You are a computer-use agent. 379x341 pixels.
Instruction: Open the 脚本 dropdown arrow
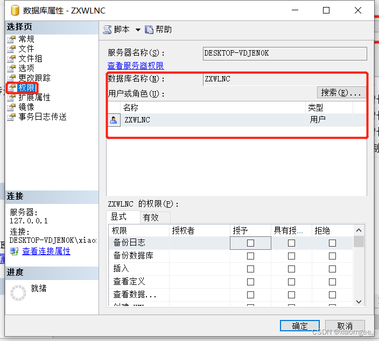(138, 30)
